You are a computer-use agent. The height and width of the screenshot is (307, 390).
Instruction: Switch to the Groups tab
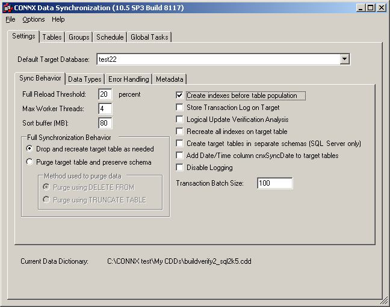pos(79,37)
